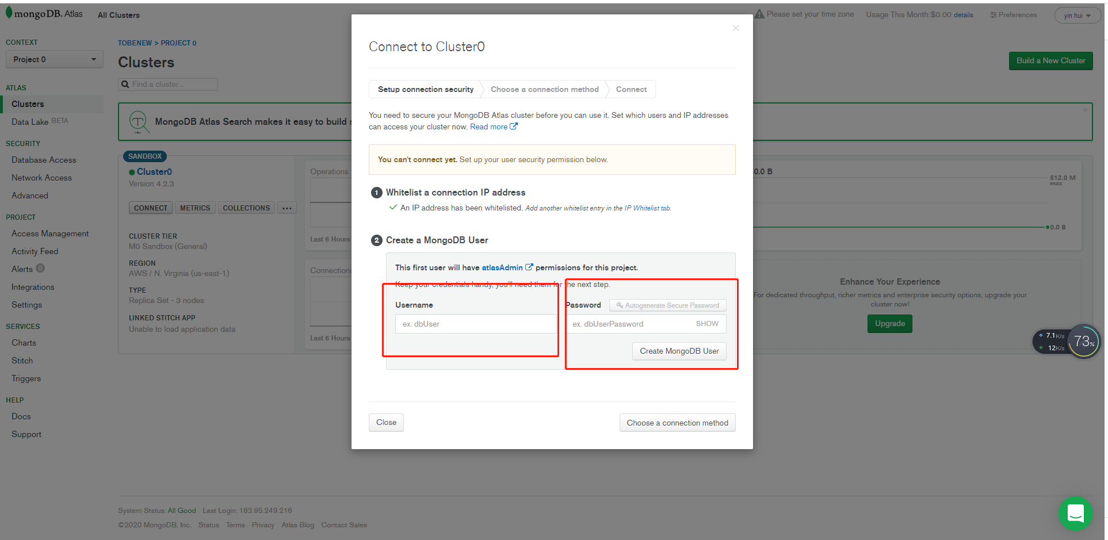Screen dimensions: 1108x540
Task: Open Alerts in the sidebar
Action: pos(22,269)
